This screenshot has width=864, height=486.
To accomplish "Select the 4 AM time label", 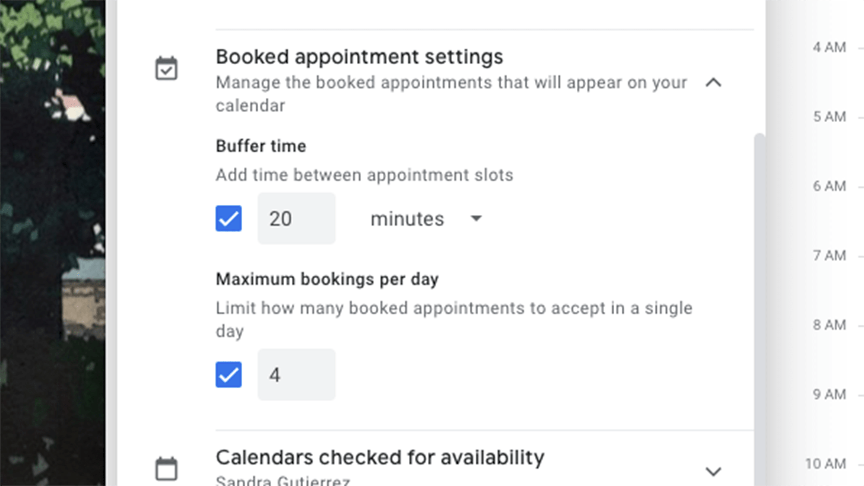I will [x=829, y=47].
